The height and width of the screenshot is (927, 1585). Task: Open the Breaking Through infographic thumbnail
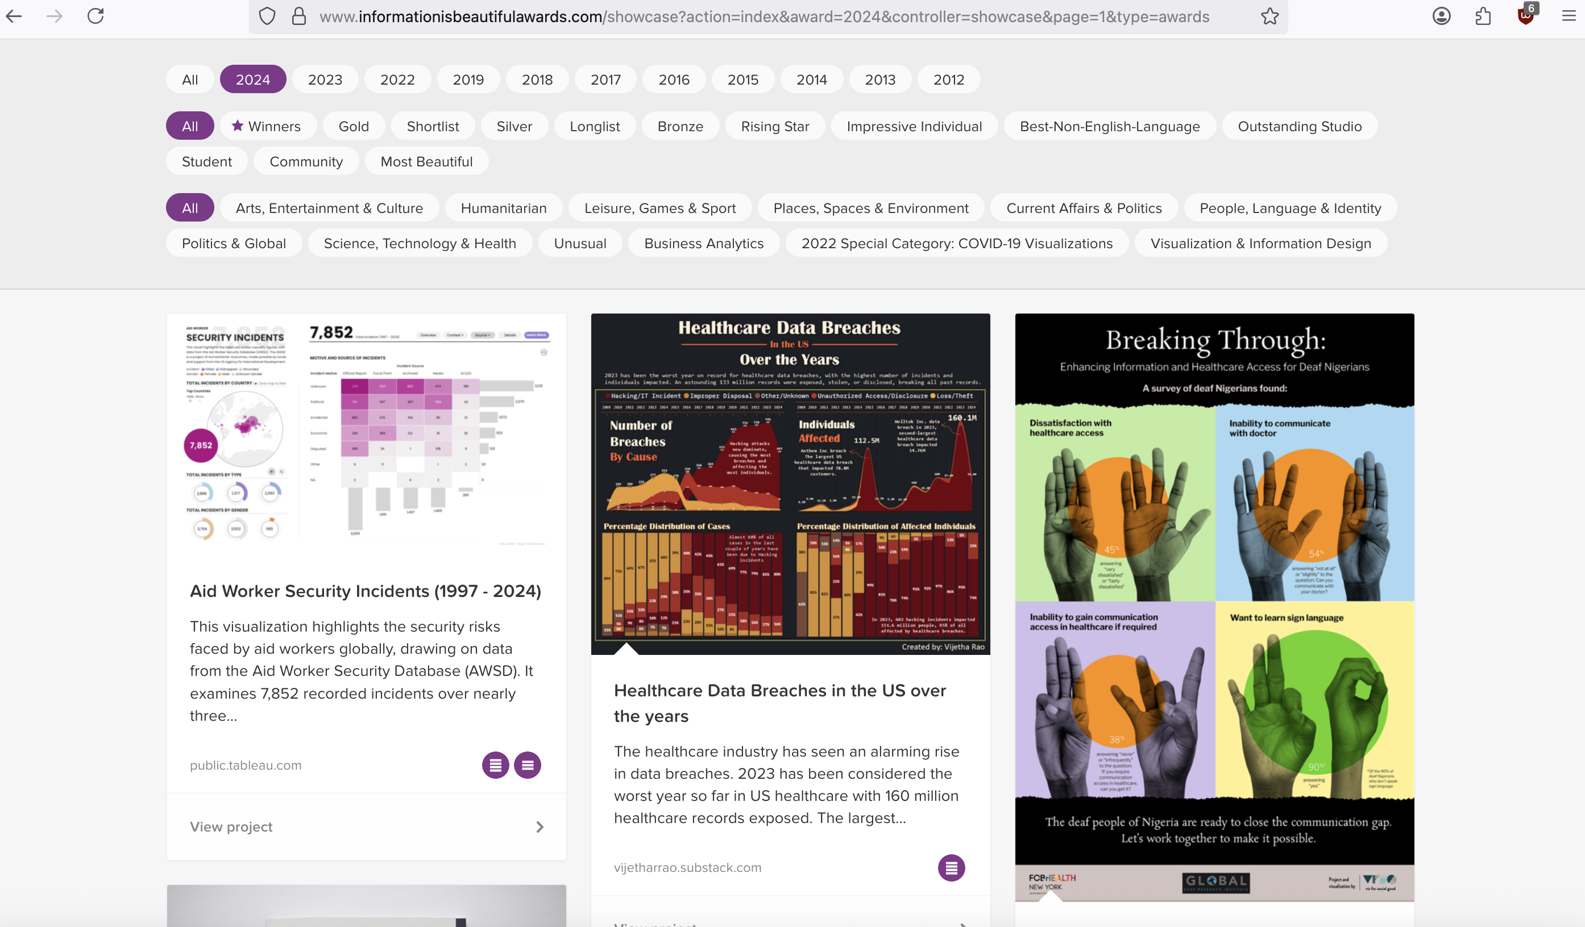(1214, 608)
